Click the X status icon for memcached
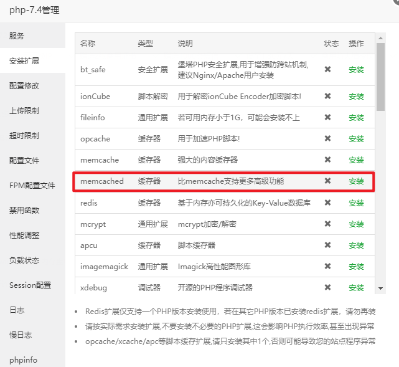 tap(328, 181)
